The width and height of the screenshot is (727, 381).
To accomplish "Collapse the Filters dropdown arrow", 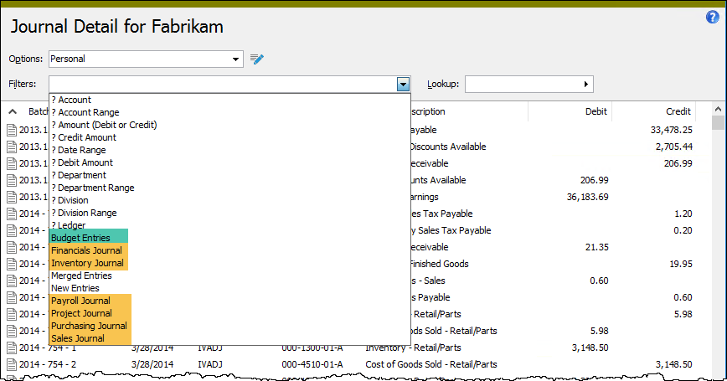I will (x=404, y=84).
